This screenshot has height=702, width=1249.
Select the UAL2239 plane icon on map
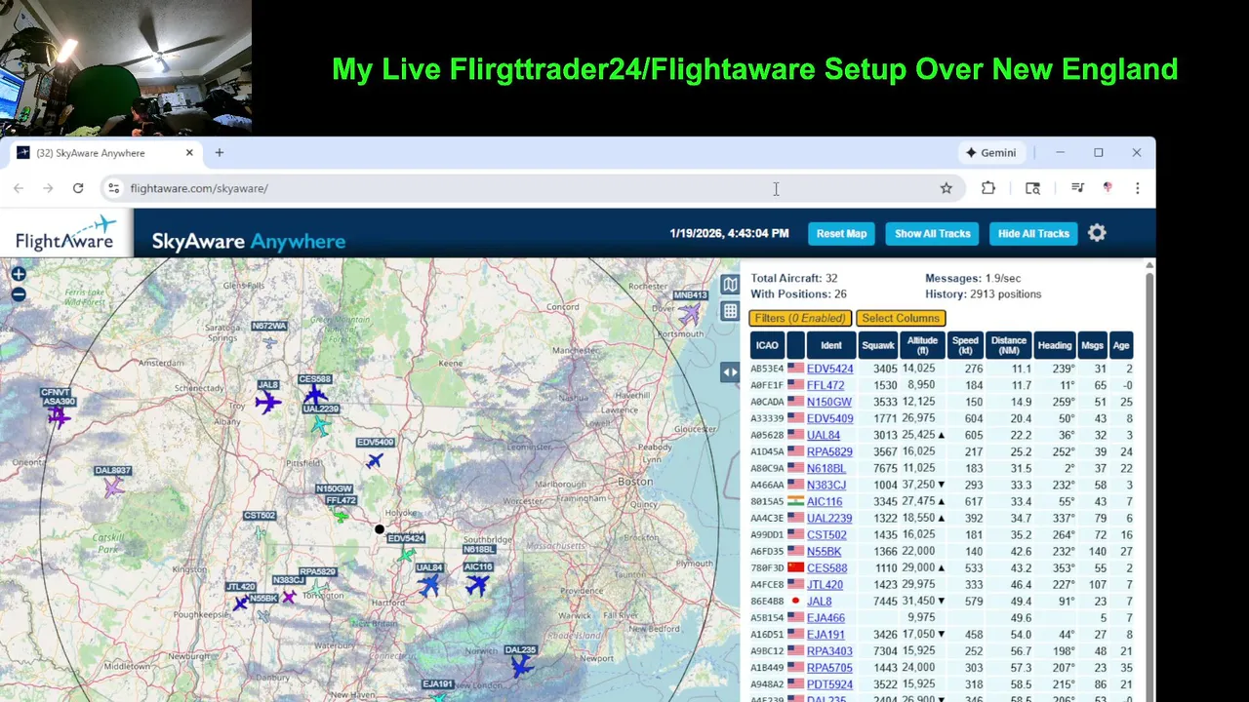[320, 425]
